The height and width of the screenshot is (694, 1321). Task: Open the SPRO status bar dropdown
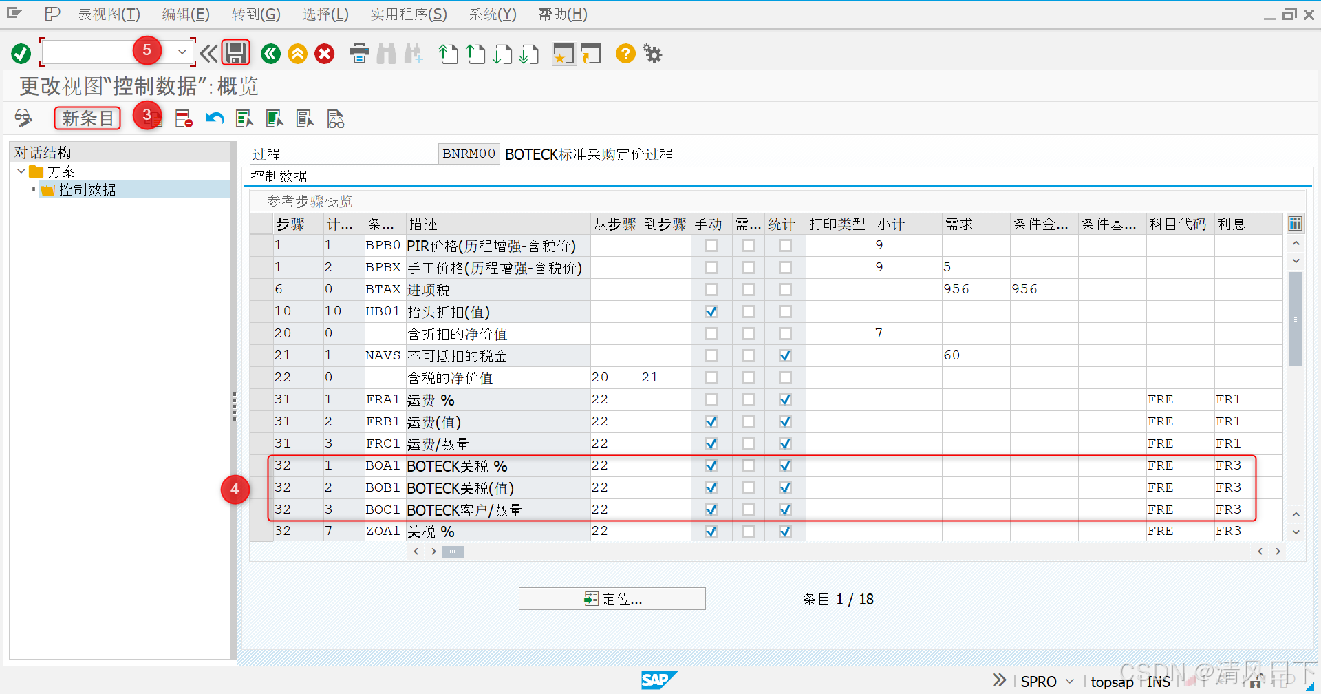pyautogui.click(x=1069, y=682)
